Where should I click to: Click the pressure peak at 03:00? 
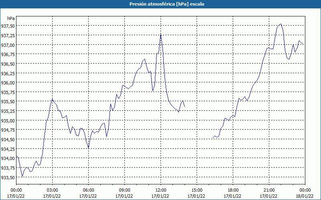[x=53, y=98]
